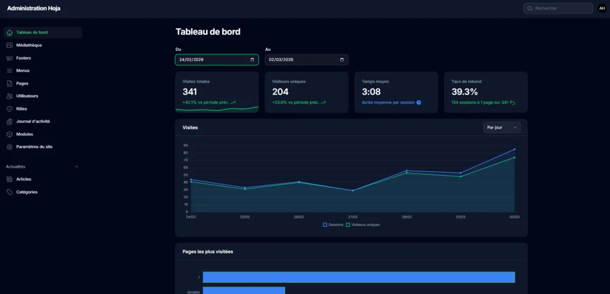Click the Rechercher search field
This screenshot has width=610, height=294.
click(561, 9)
